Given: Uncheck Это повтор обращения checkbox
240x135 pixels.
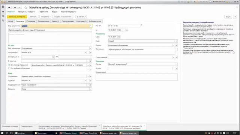Looking at the screenshot, I should [x=9, y=65].
